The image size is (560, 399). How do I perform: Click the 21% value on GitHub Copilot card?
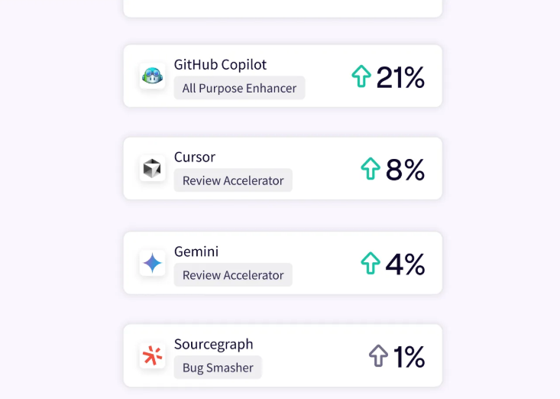tap(400, 77)
